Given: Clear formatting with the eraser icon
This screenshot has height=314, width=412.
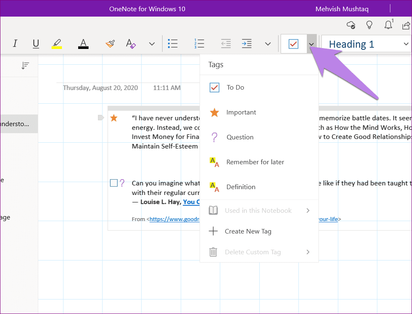Looking at the screenshot, I should [x=131, y=44].
